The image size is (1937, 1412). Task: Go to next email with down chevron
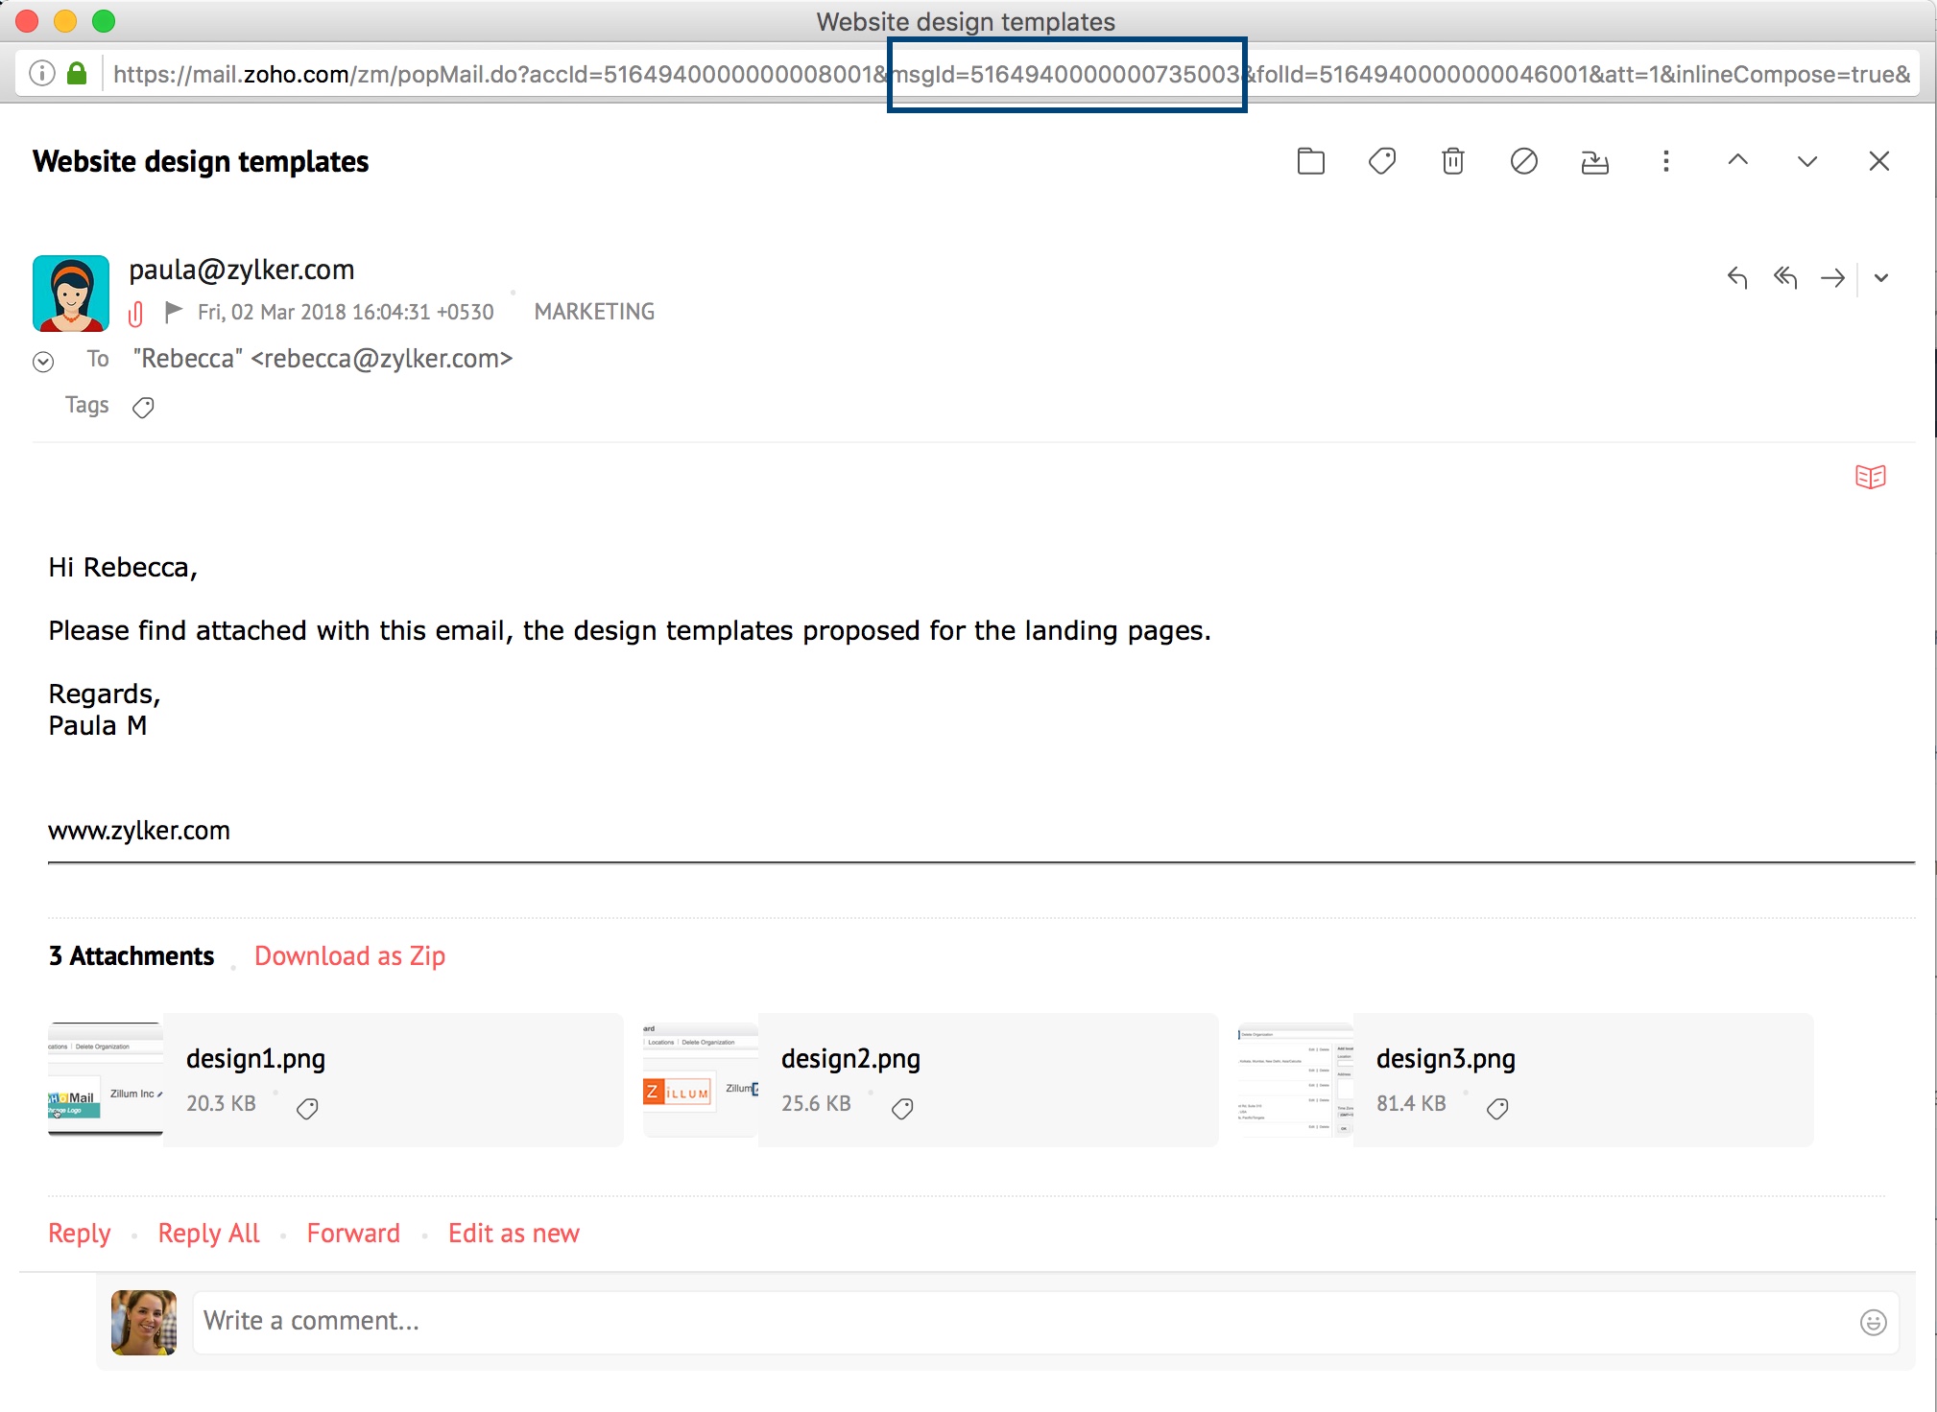pyautogui.click(x=1807, y=161)
